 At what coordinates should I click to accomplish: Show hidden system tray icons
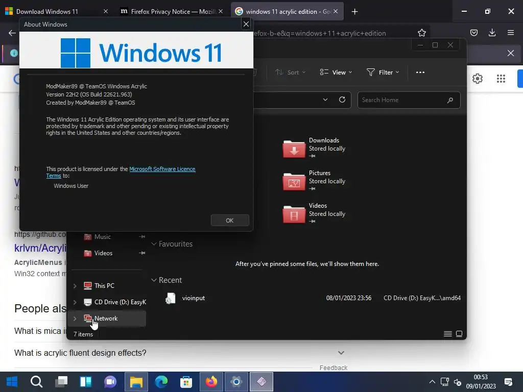[432, 382]
